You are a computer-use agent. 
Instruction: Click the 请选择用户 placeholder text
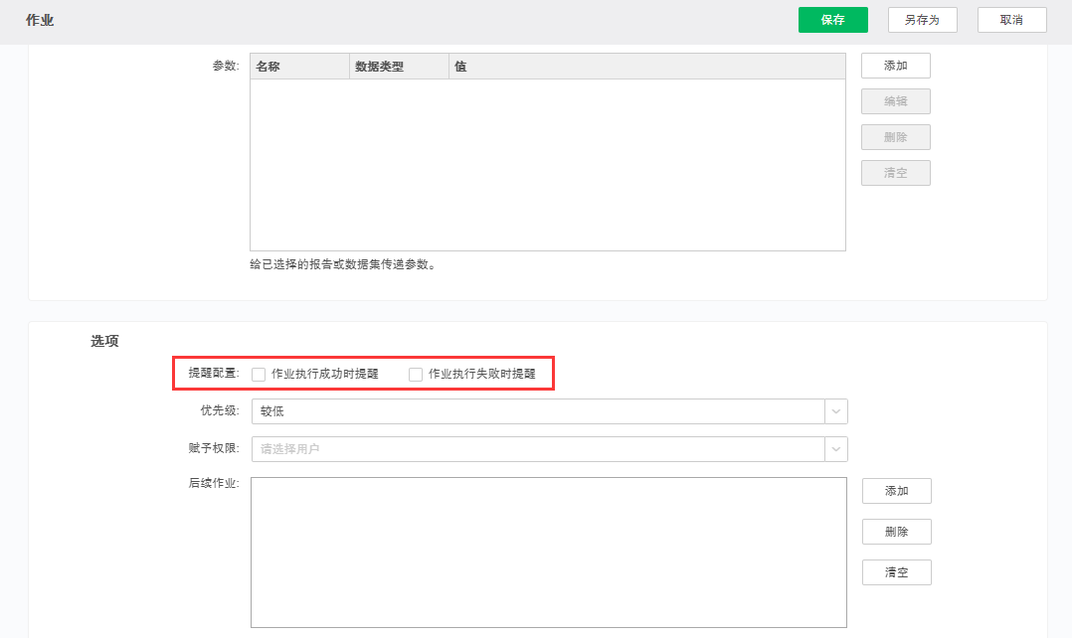pyautogui.click(x=290, y=449)
